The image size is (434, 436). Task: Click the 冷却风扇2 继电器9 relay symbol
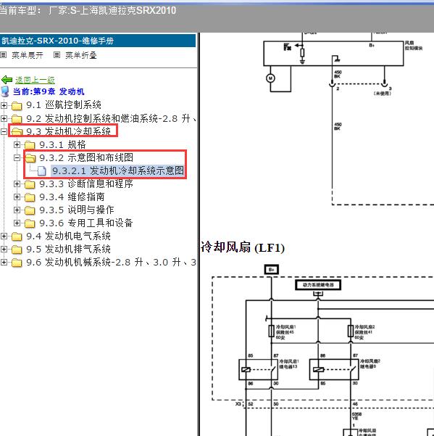(334, 369)
